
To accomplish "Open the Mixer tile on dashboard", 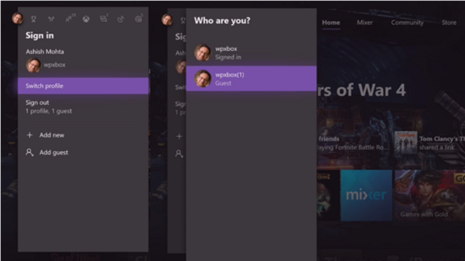I will (x=366, y=195).
